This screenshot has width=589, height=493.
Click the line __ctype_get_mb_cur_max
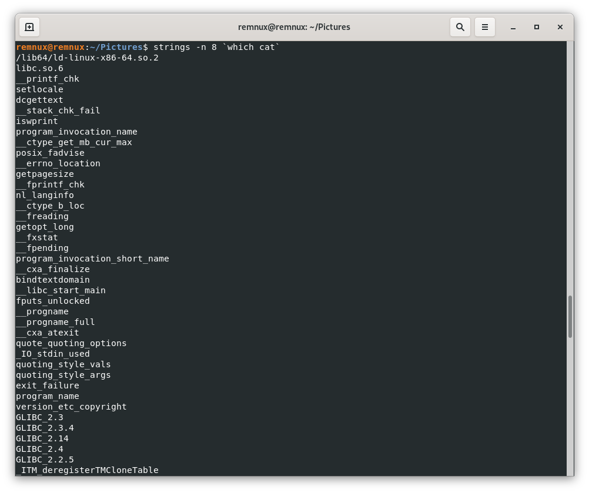[x=74, y=142]
